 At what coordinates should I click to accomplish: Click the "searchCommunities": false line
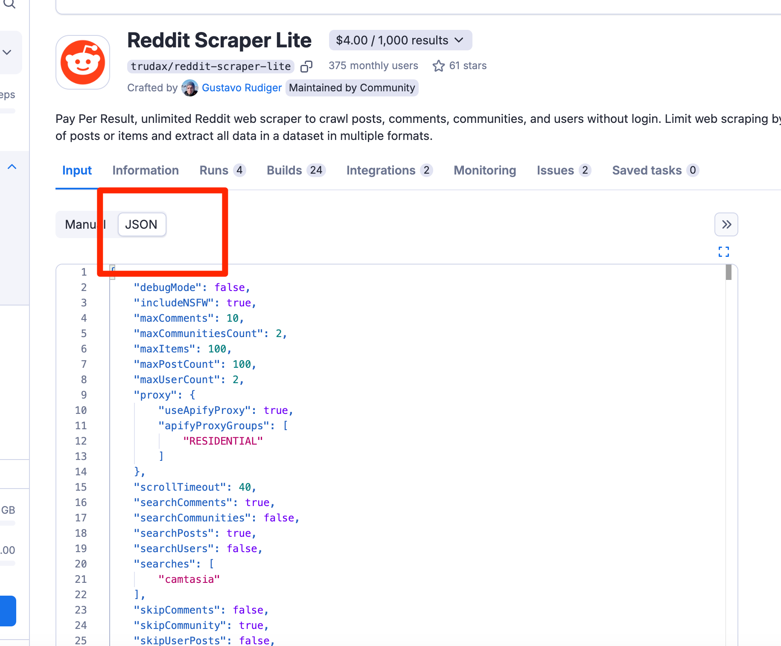coord(216,518)
